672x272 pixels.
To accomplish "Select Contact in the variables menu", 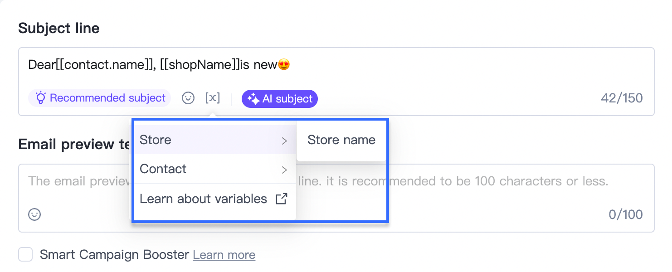I will click(x=163, y=169).
